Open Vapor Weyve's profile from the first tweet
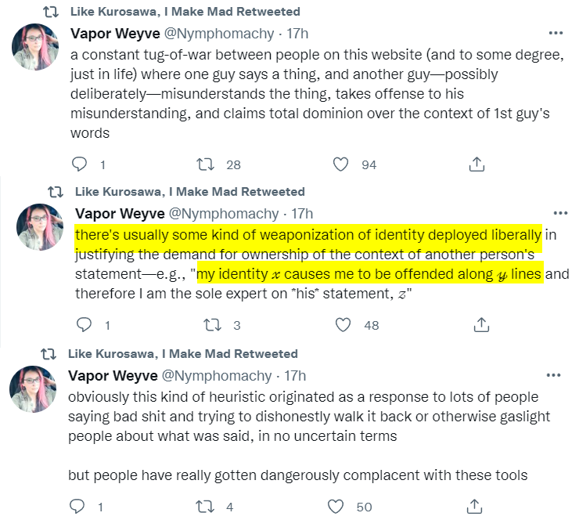579x520 pixels. pyautogui.click(x=114, y=33)
